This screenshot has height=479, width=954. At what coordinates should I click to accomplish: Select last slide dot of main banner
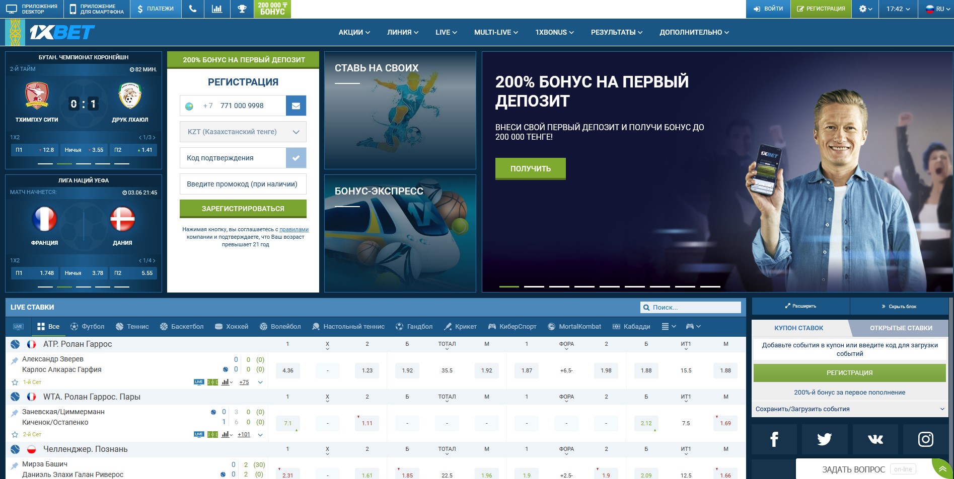pos(710,286)
